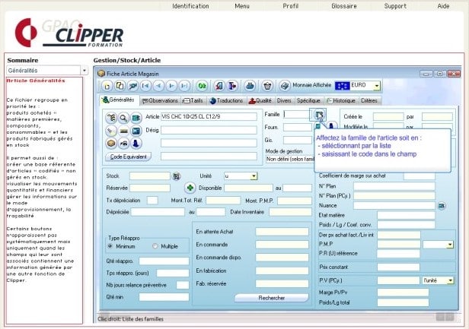Select the Multiple réappro radio button
Screen dimensions: 469x329
point(155,246)
